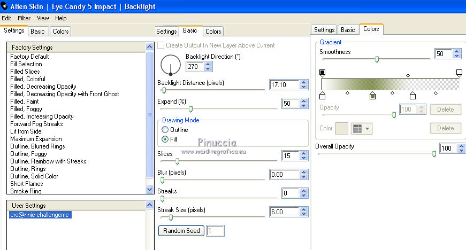Click the Backlight Distance value field

(x=284, y=85)
